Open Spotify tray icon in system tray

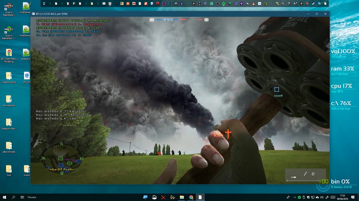click(299, 197)
